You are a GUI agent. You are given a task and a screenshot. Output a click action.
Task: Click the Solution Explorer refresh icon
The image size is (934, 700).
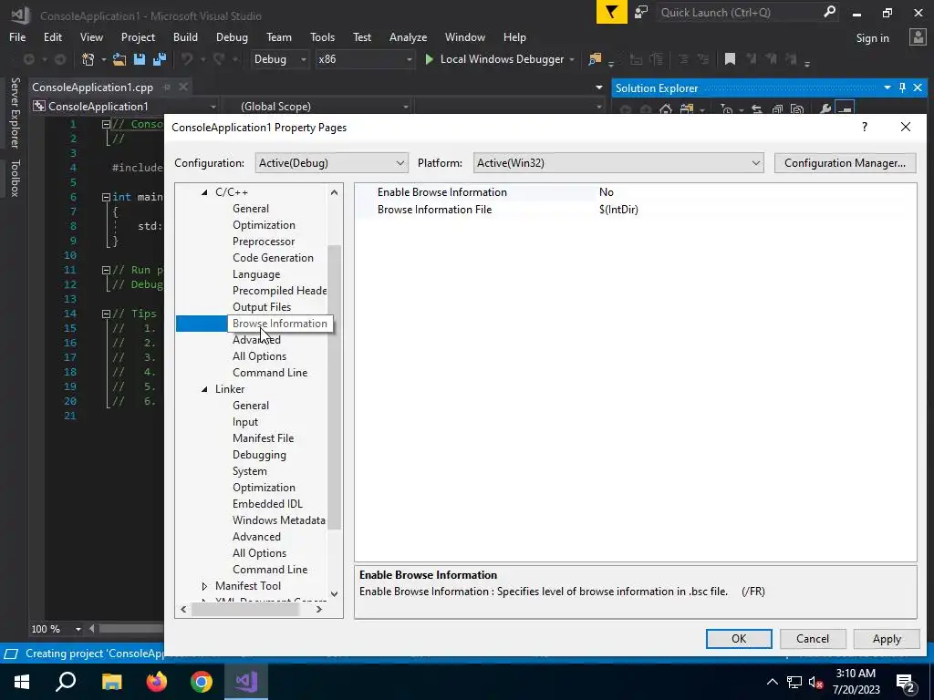pos(757,109)
